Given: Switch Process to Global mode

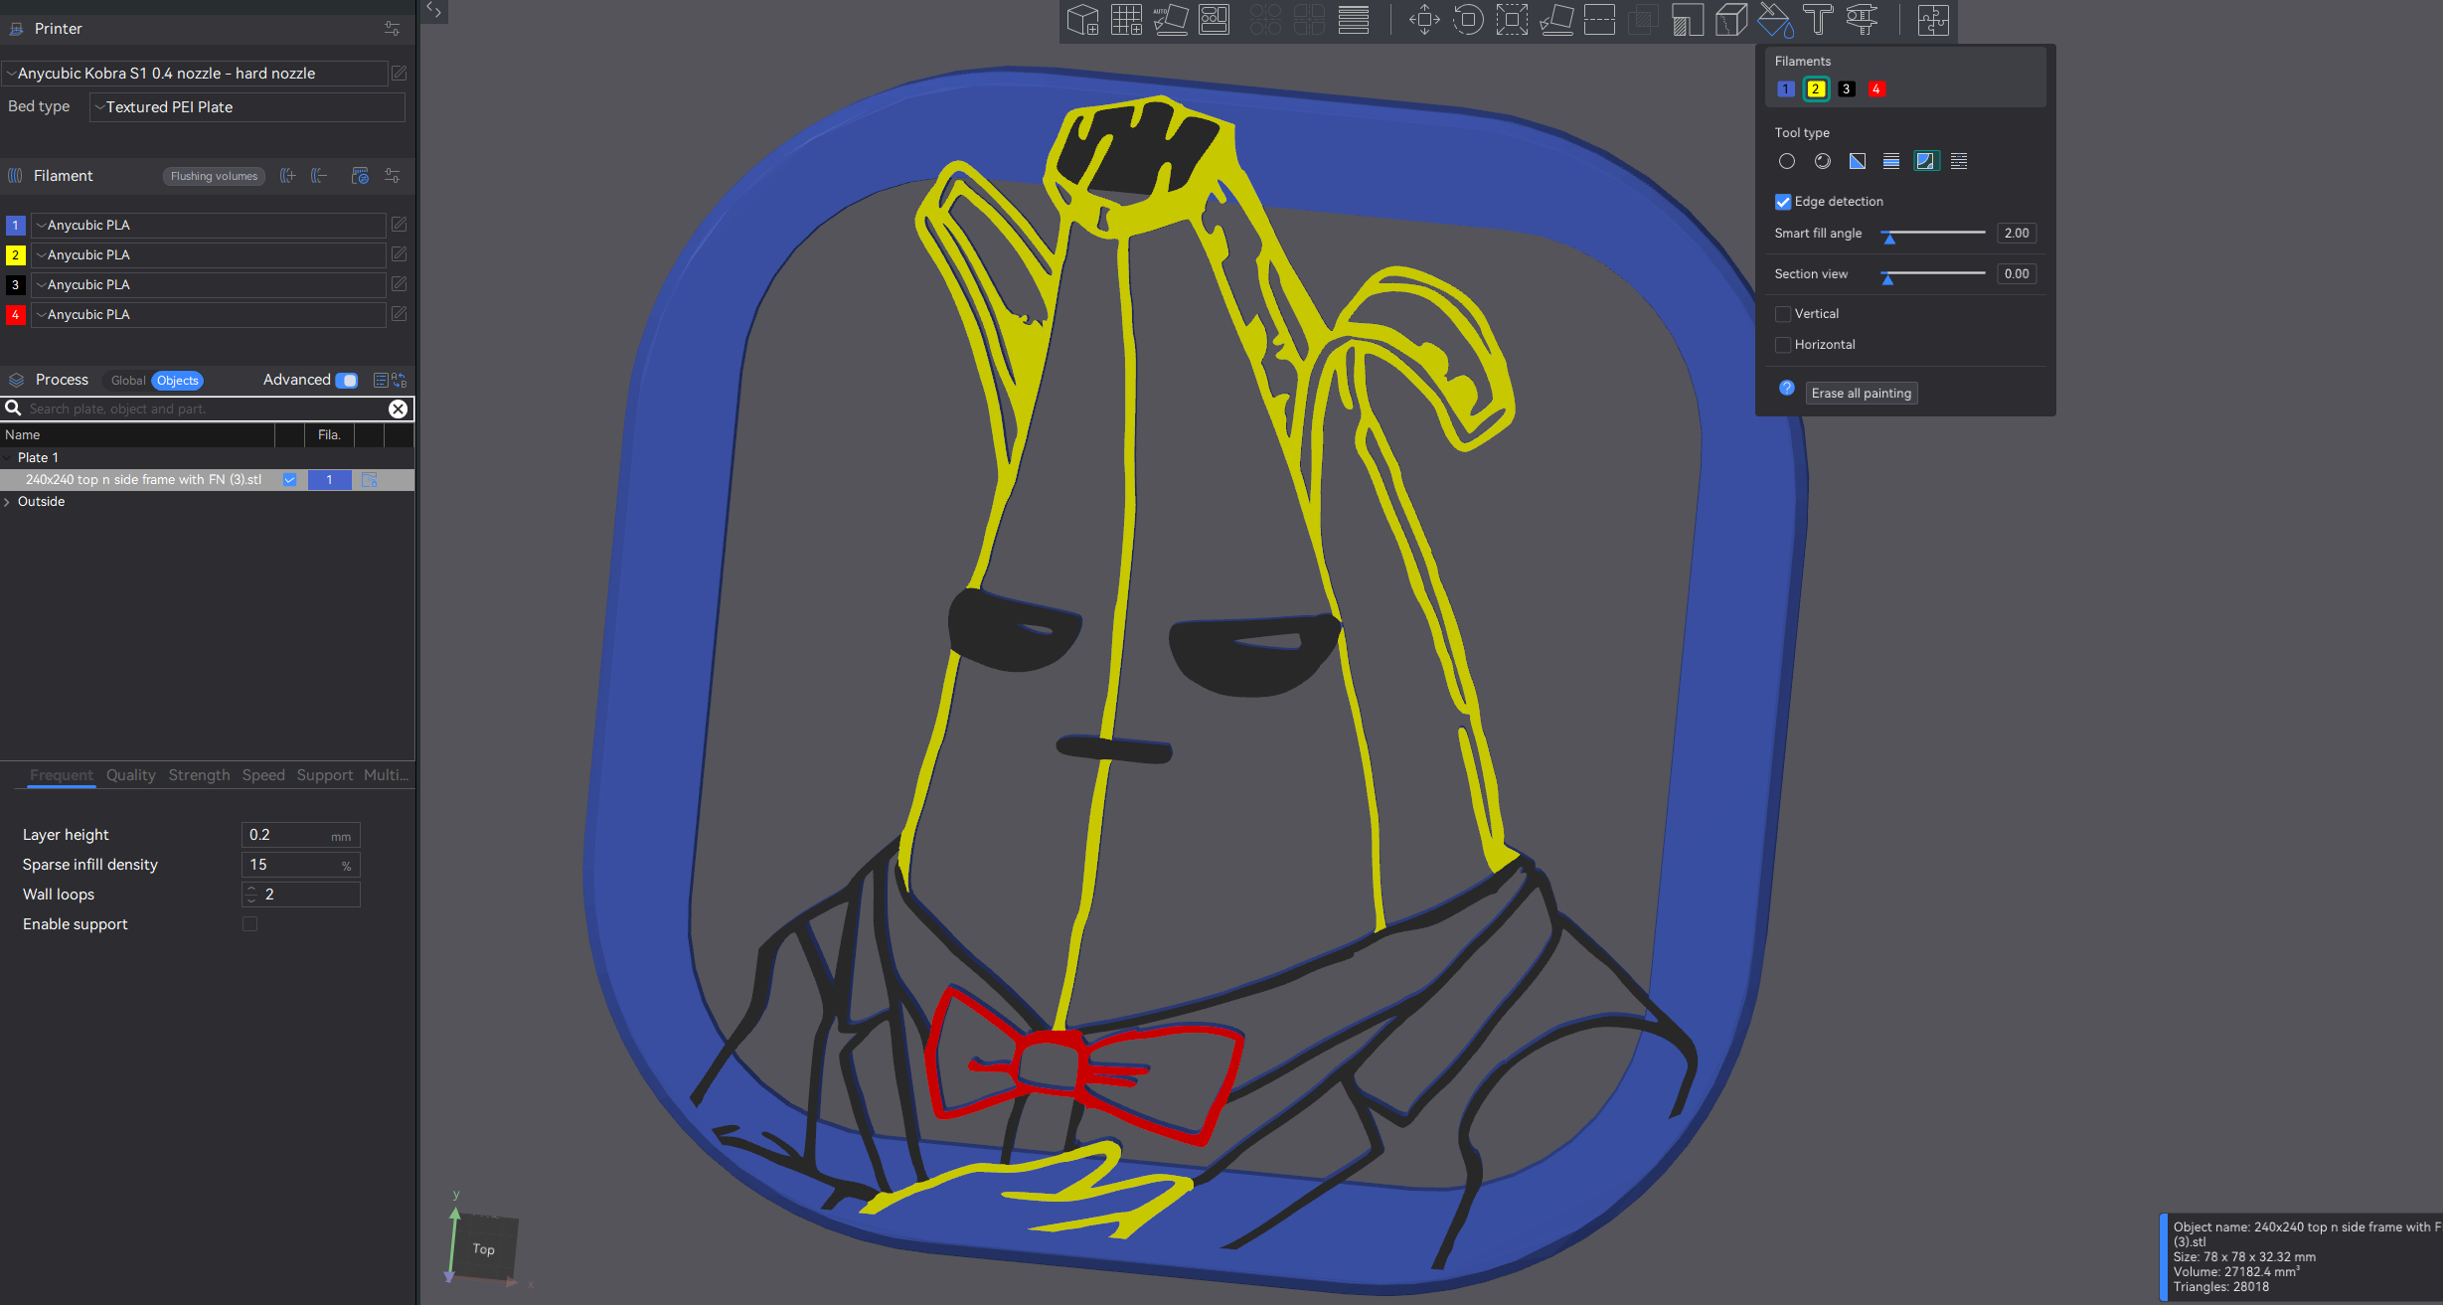Looking at the screenshot, I should click(128, 381).
